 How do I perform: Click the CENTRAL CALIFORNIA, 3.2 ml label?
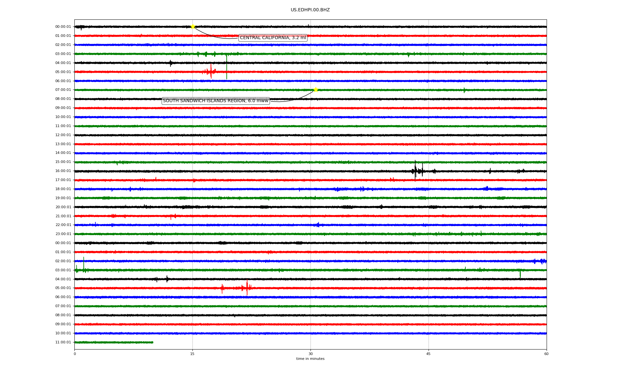[x=273, y=38]
